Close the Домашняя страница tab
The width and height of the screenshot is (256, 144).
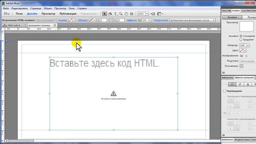click(x=55, y=25)
